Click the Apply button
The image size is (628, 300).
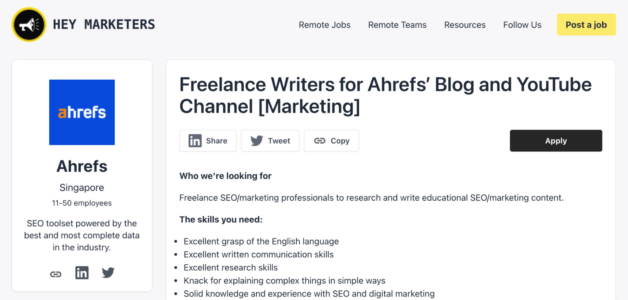pyautogui.click(x=556, y=141)
